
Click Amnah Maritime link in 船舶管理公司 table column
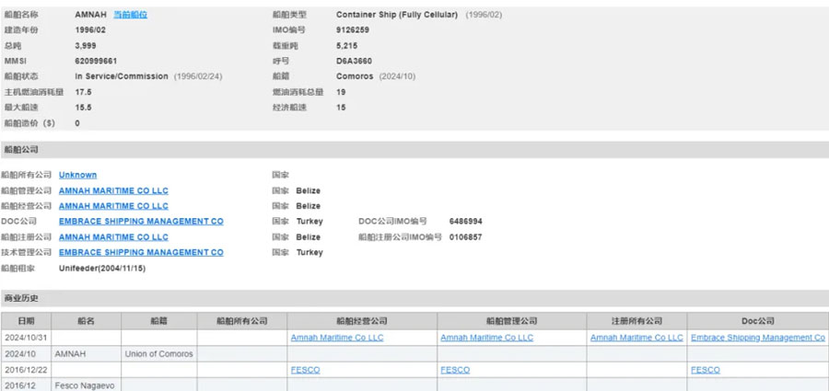[486, 338]
